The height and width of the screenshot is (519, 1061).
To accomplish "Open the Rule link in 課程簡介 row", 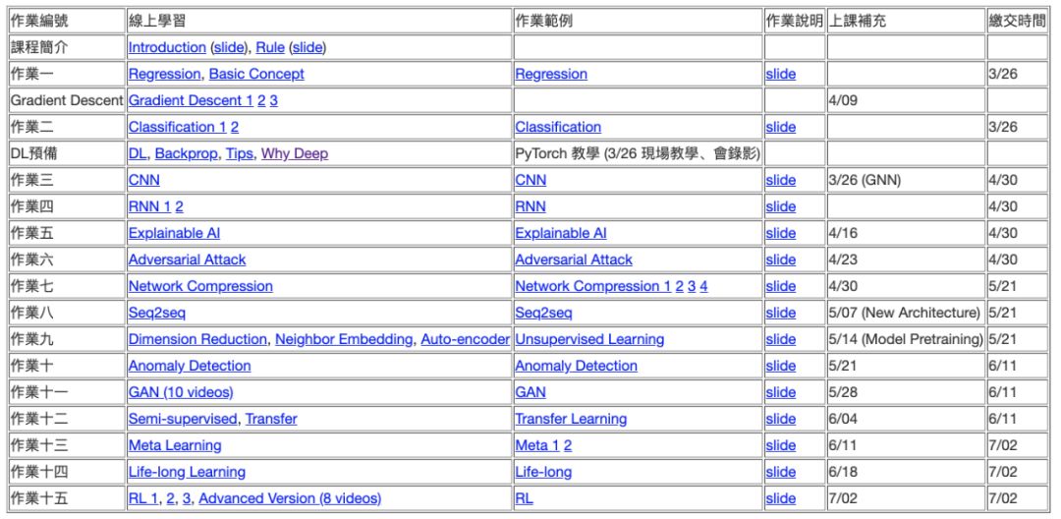I will point(270,47).
